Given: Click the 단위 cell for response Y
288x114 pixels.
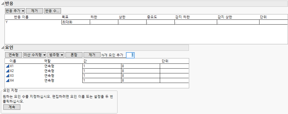Looking at the screenshot, I should pos(273,22).
